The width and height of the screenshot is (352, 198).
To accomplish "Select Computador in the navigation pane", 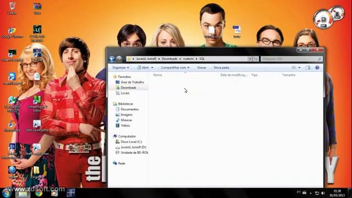I will click(127, 136).
